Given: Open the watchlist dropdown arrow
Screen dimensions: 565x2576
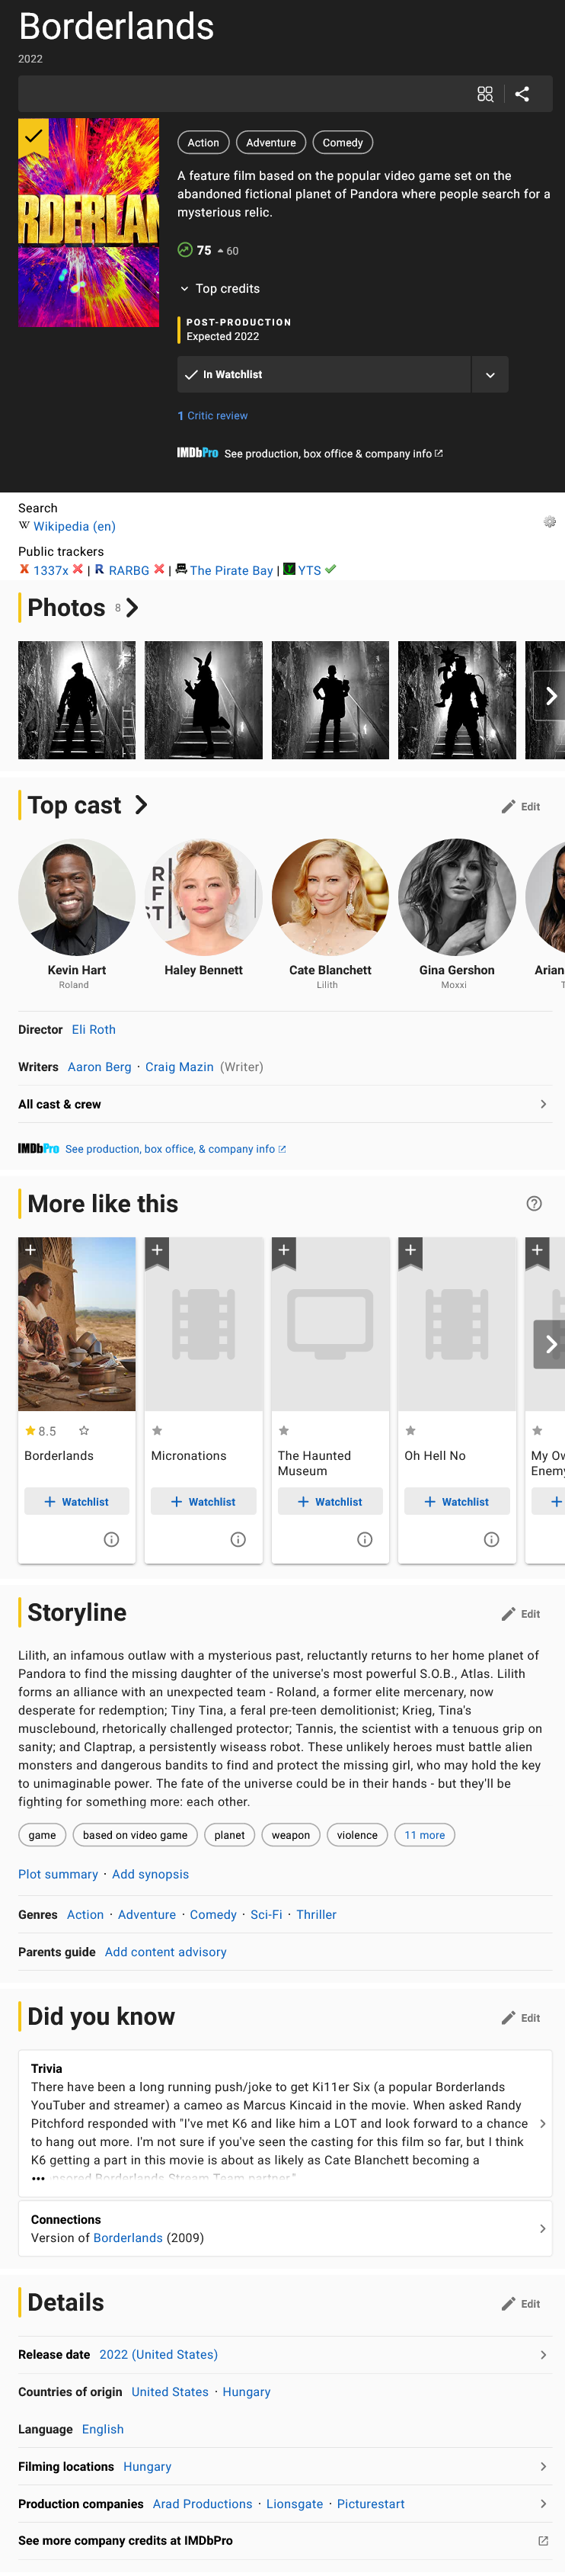Looking at the screenshot, I should point(490,375).
